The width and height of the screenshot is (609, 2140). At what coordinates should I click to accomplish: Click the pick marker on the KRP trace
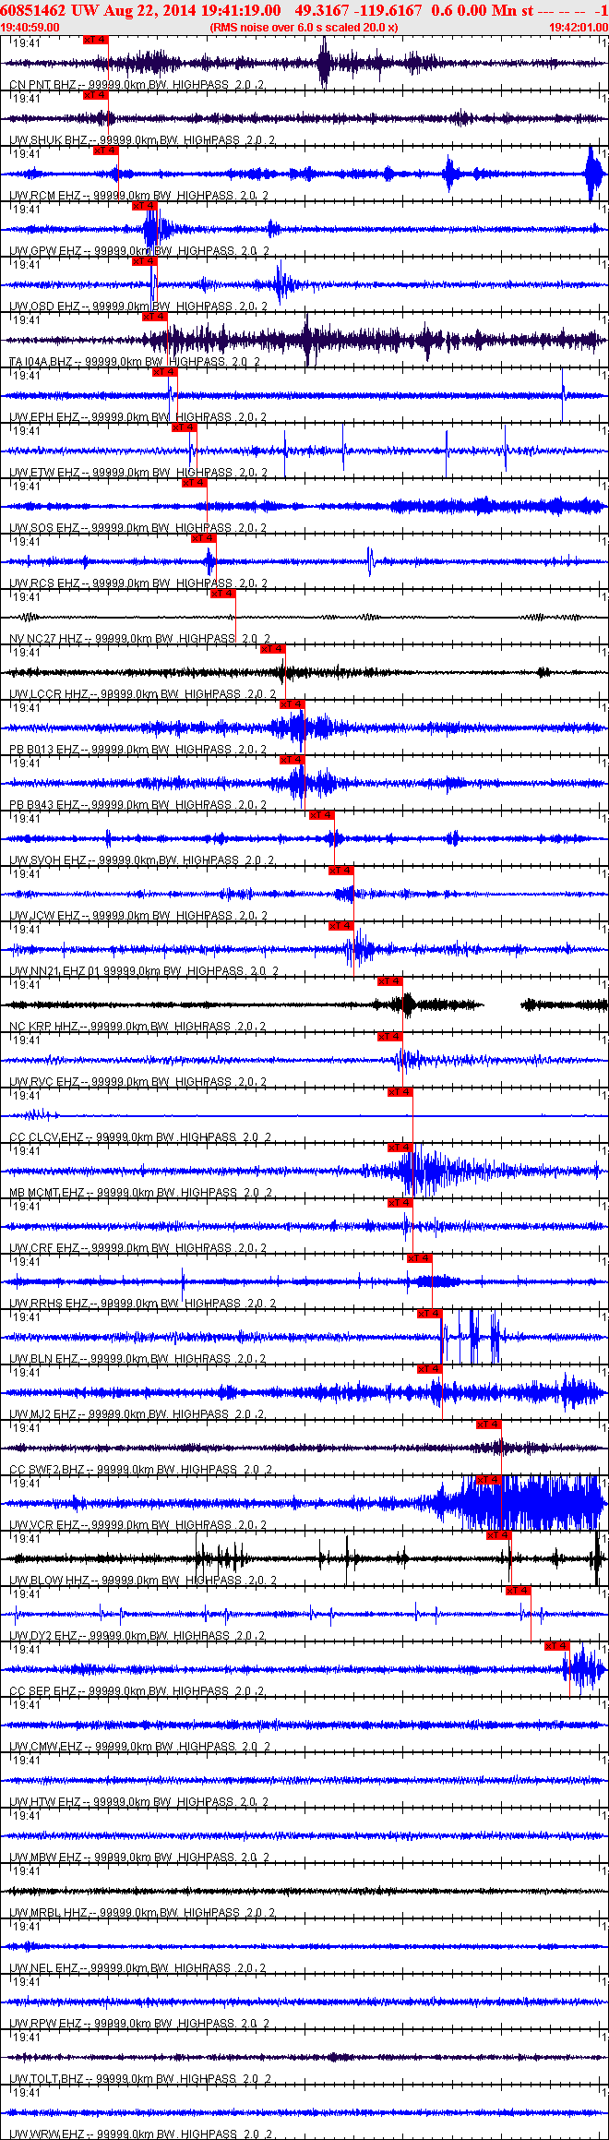click(390, 981)
